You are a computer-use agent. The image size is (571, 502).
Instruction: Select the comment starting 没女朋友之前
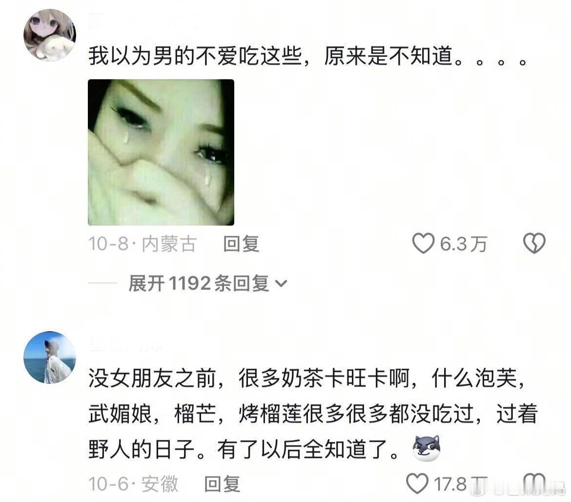(x=313, y=414)
